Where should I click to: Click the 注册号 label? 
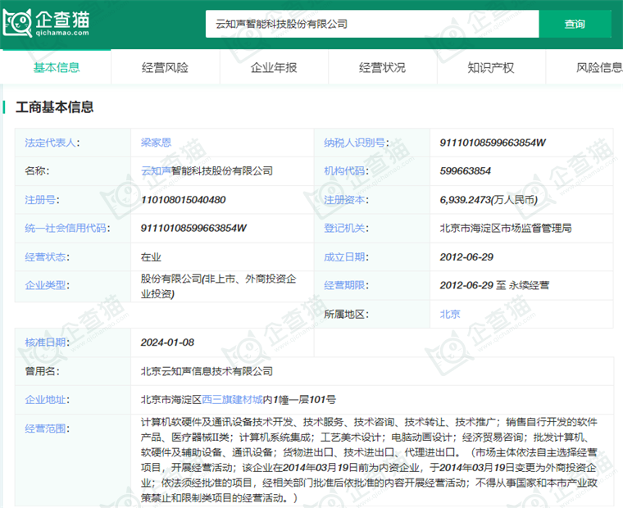coord(42,200)
